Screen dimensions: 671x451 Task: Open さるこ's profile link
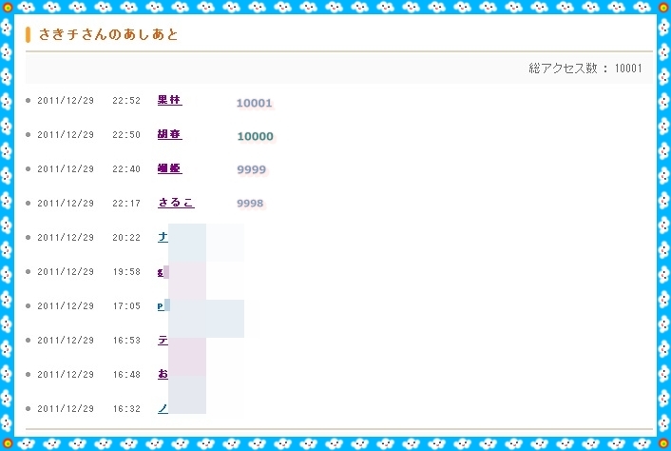pyautogui.click(x=176, y=203)
